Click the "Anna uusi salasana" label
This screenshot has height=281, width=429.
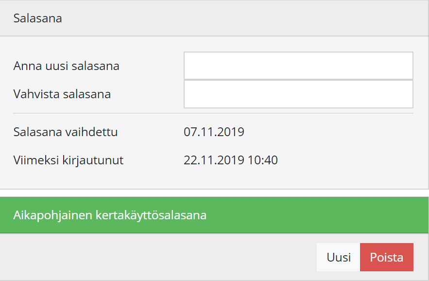coord(67,66)
